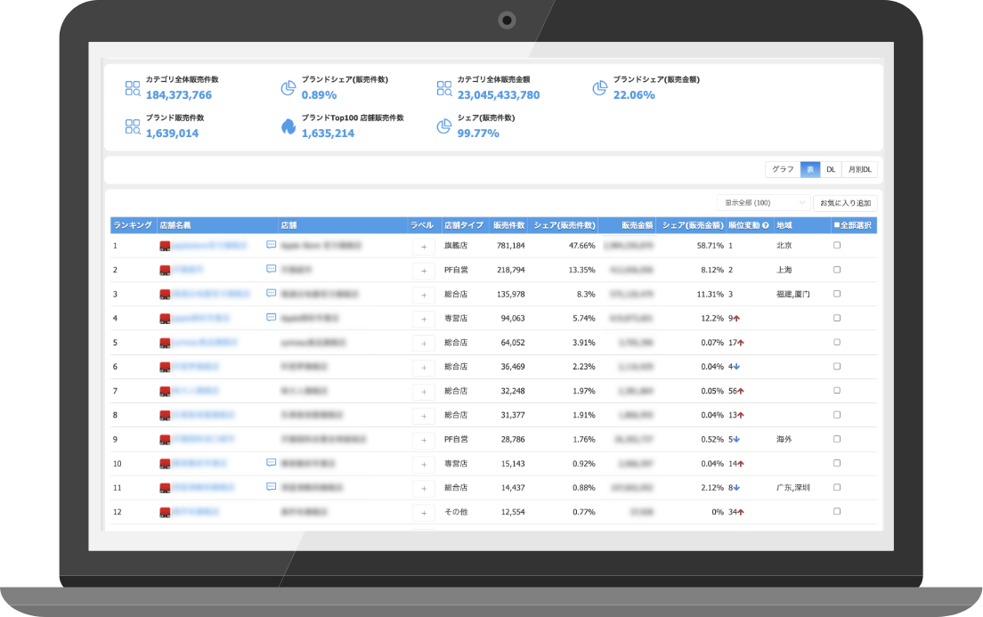Click the brand share by amount pie icon

coord(598,87)
